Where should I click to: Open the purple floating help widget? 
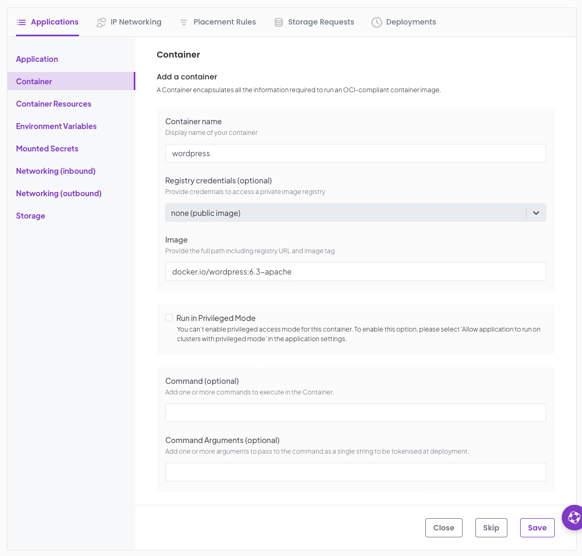(573, 517)
